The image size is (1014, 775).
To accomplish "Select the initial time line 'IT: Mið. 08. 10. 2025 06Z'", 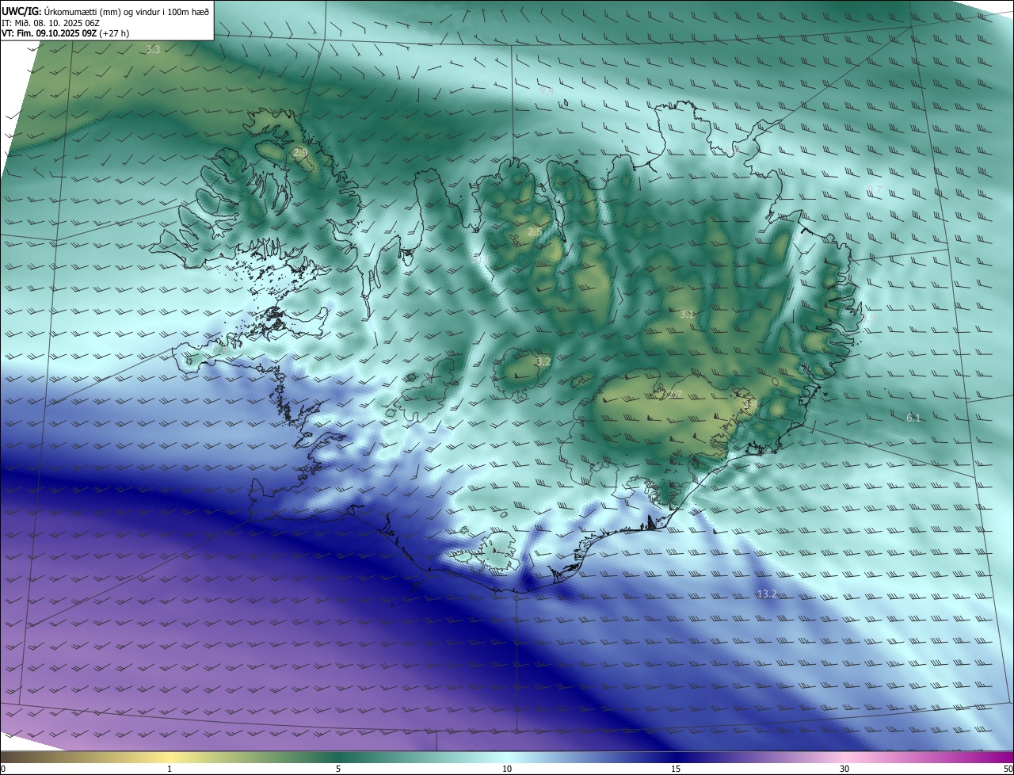I will click(51, 23).
